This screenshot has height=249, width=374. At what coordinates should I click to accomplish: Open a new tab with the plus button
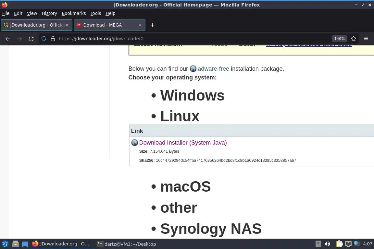152,25
